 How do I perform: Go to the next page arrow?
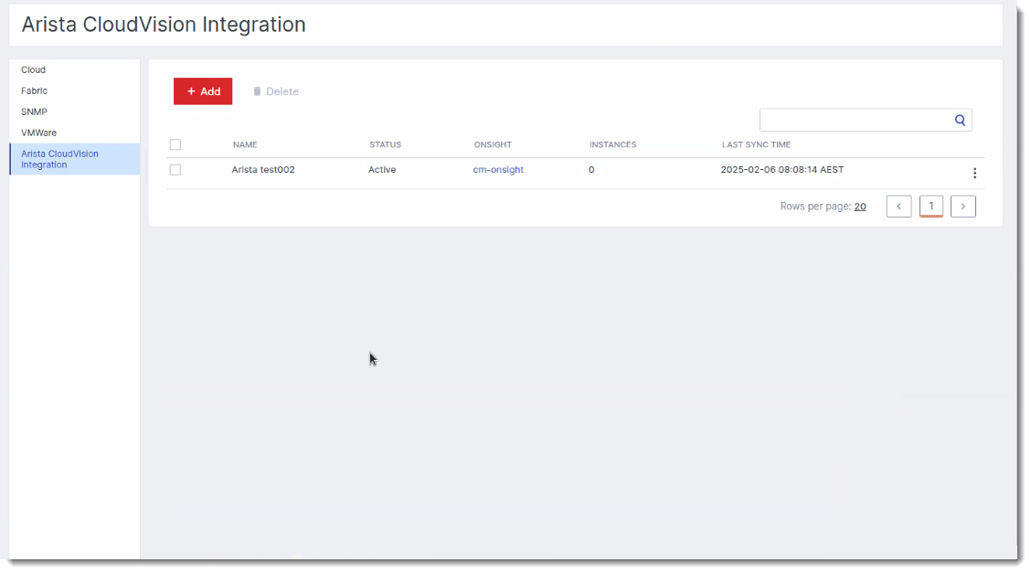point(963,207)
